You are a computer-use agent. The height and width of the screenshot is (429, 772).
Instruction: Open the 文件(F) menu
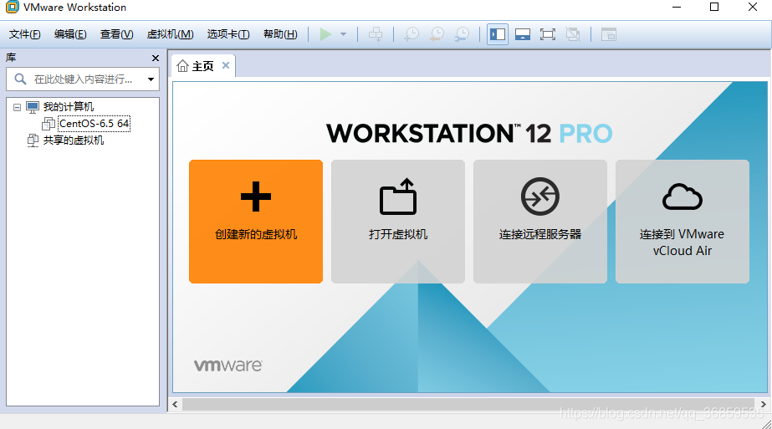coord(24,34)
